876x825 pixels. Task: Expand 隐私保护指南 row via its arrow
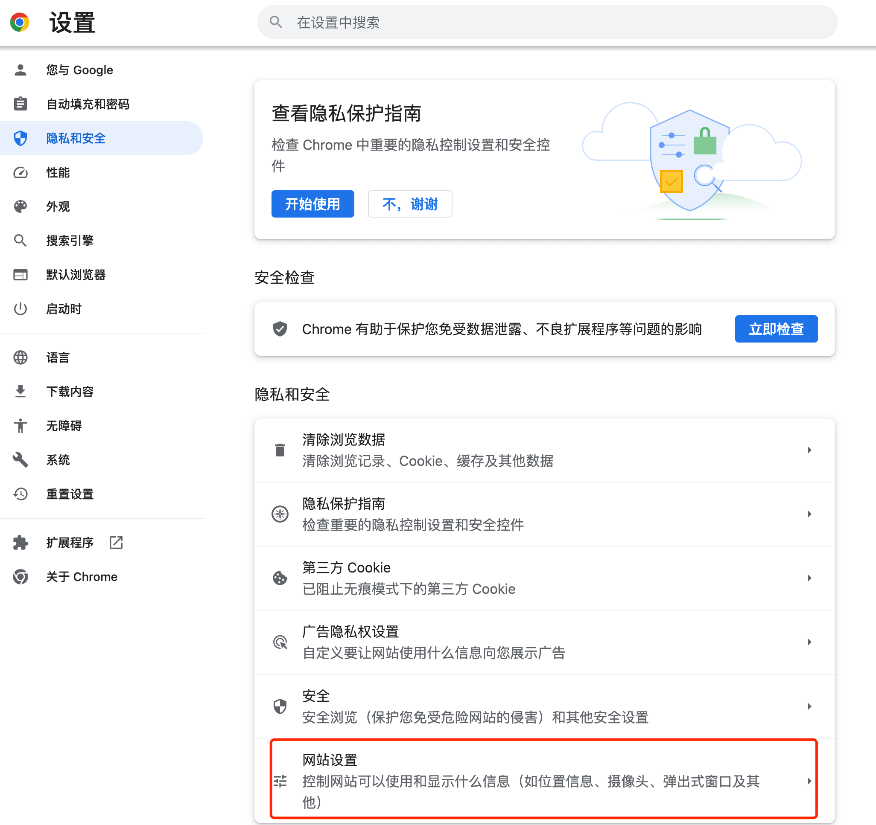click(809, 514)
